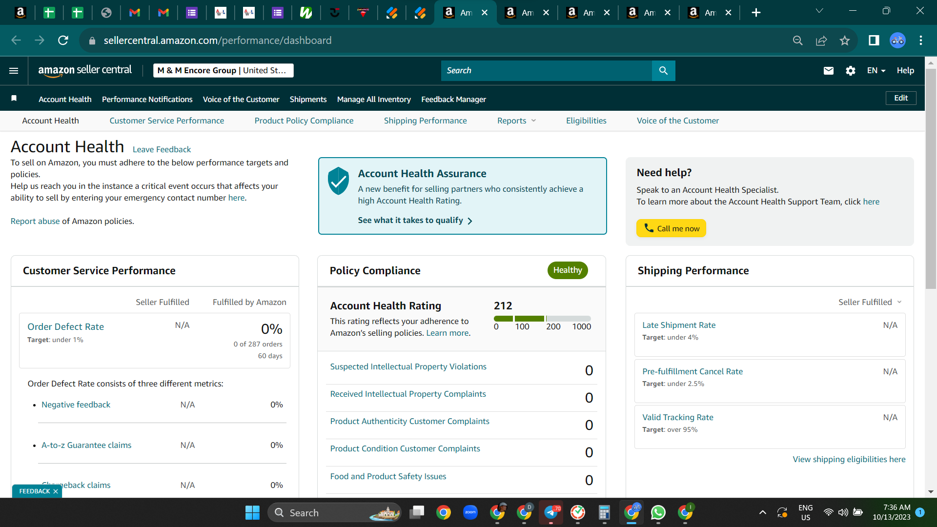The image size is (937, 527).
Task: Open a new browser tab
Action: click(756, 13)
